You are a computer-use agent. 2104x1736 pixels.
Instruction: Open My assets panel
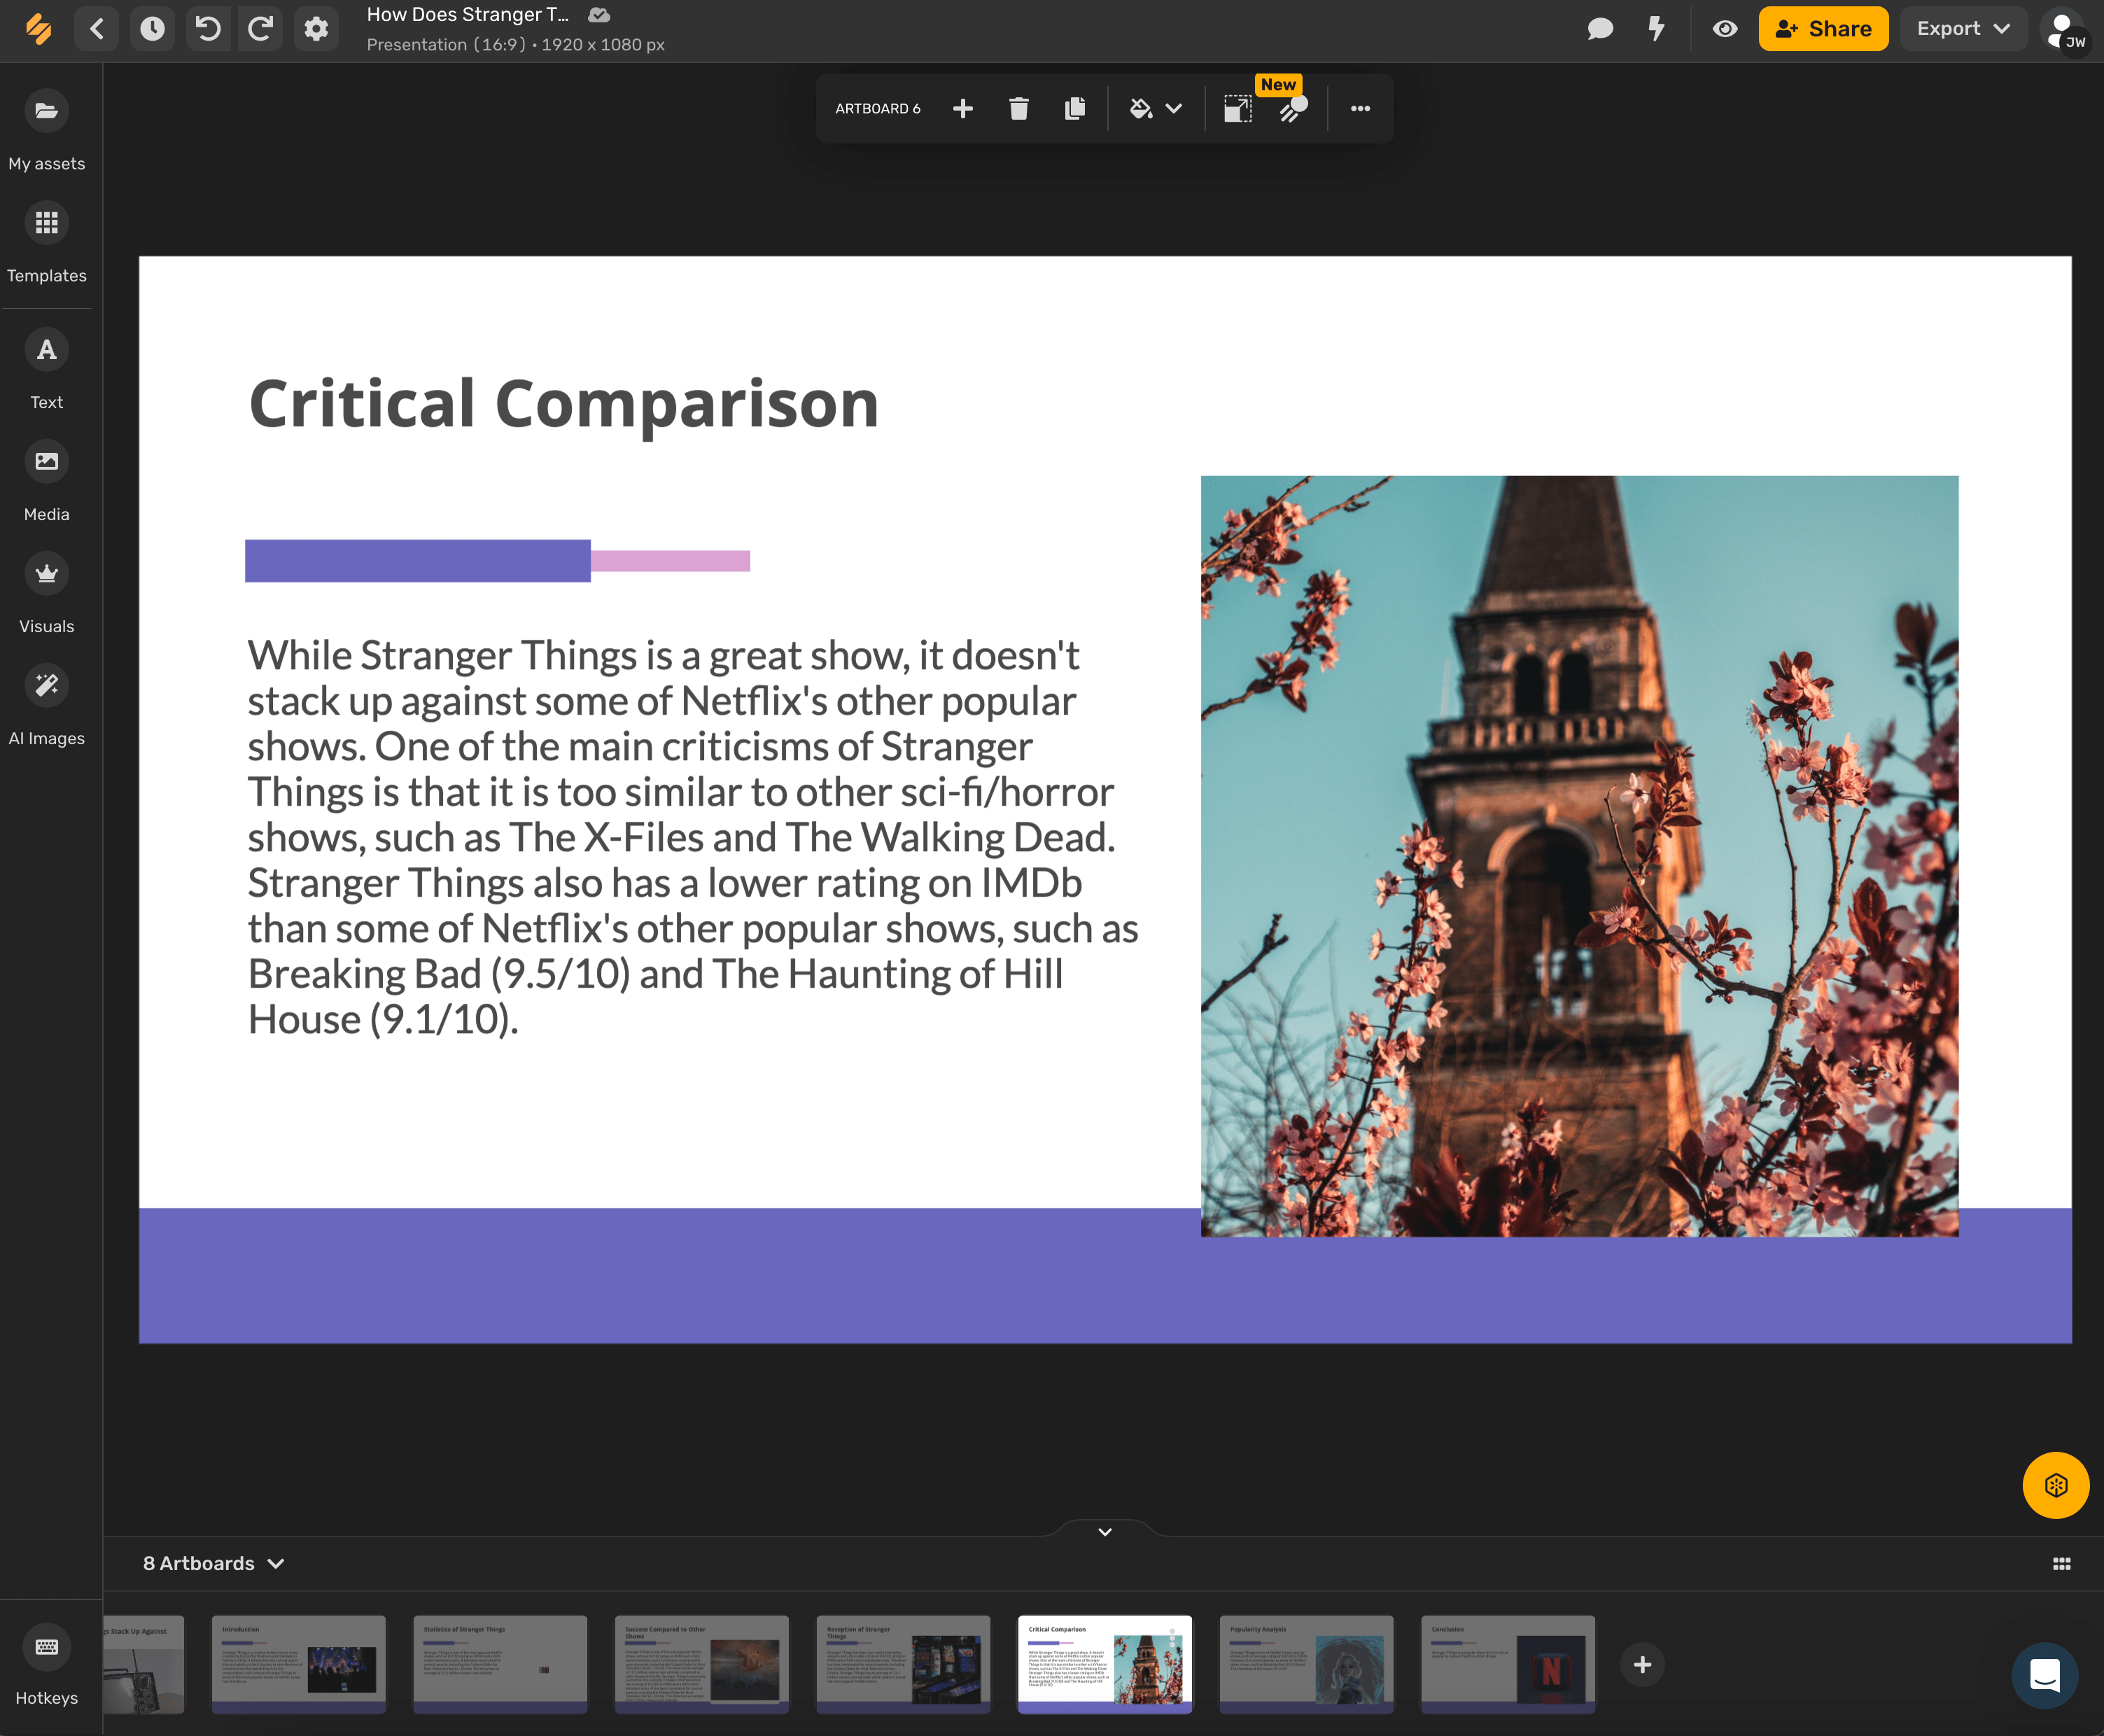point(47,131)
